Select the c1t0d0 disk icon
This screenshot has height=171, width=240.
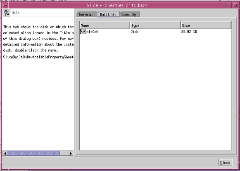coord(83,32)
